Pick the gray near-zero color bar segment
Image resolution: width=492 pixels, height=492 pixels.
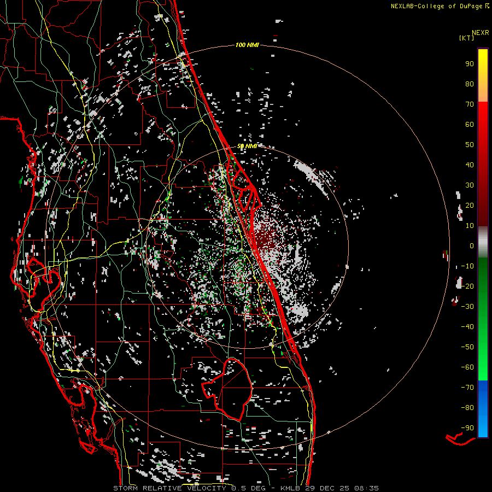pos(483,242)
